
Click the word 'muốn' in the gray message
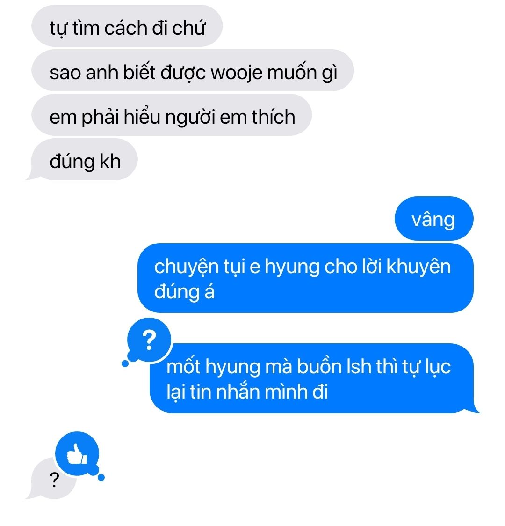coord(292,72)
